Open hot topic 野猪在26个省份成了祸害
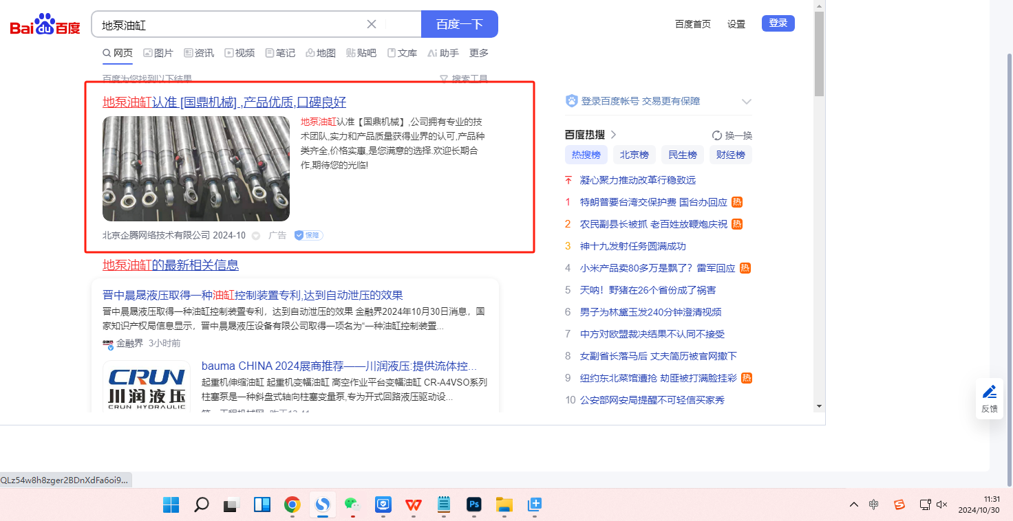The image size is (1013, 521). [x=648, y=290]
